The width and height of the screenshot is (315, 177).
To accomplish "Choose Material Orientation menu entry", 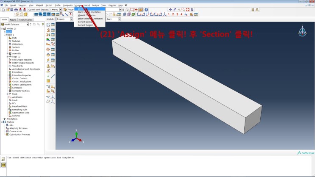I will pos(89,15).
